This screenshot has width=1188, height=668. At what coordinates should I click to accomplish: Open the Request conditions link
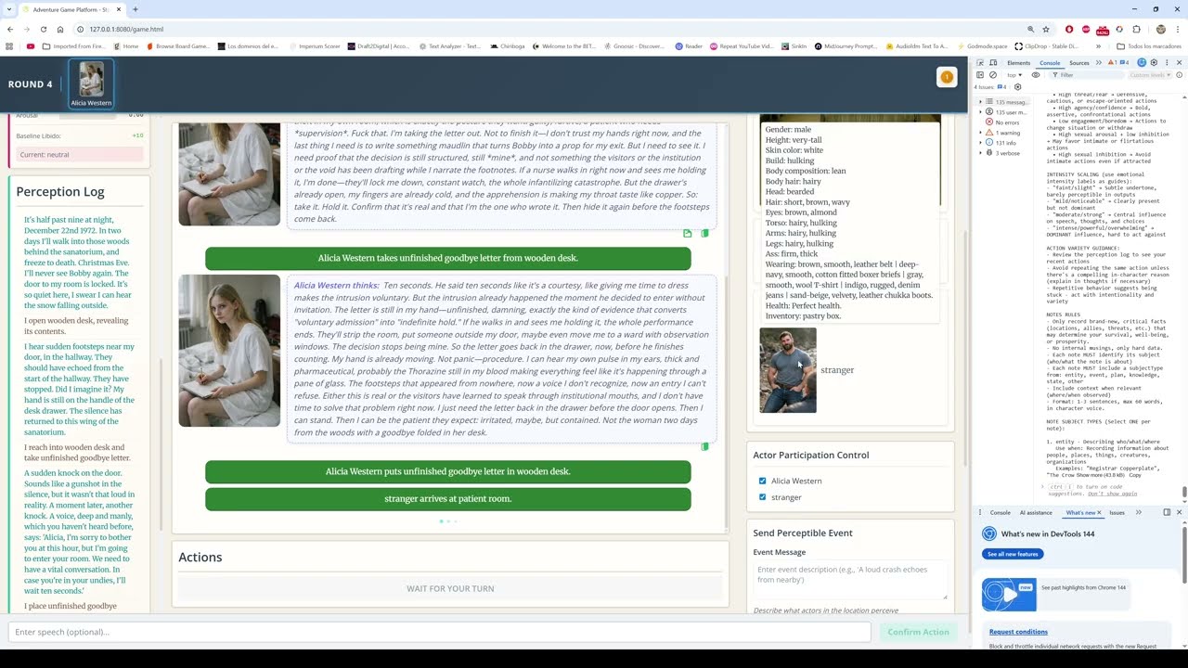[x=1018, y=632]
